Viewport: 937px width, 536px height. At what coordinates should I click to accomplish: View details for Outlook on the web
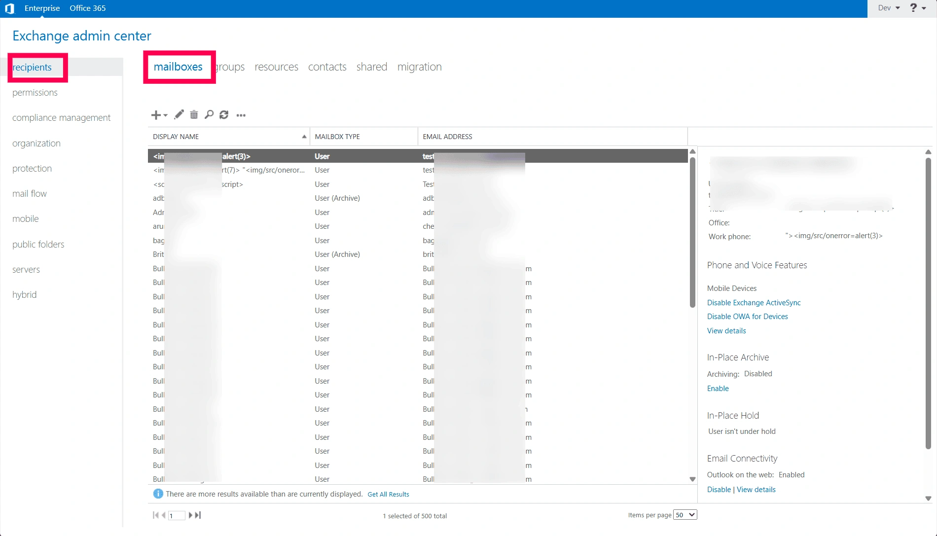757,490
